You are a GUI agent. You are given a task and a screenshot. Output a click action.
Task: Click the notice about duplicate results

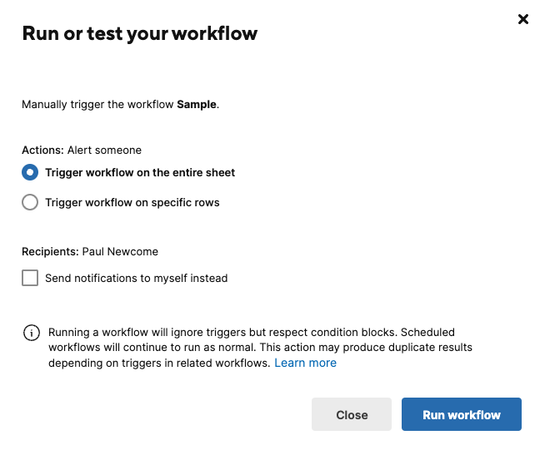click(260, 348)
